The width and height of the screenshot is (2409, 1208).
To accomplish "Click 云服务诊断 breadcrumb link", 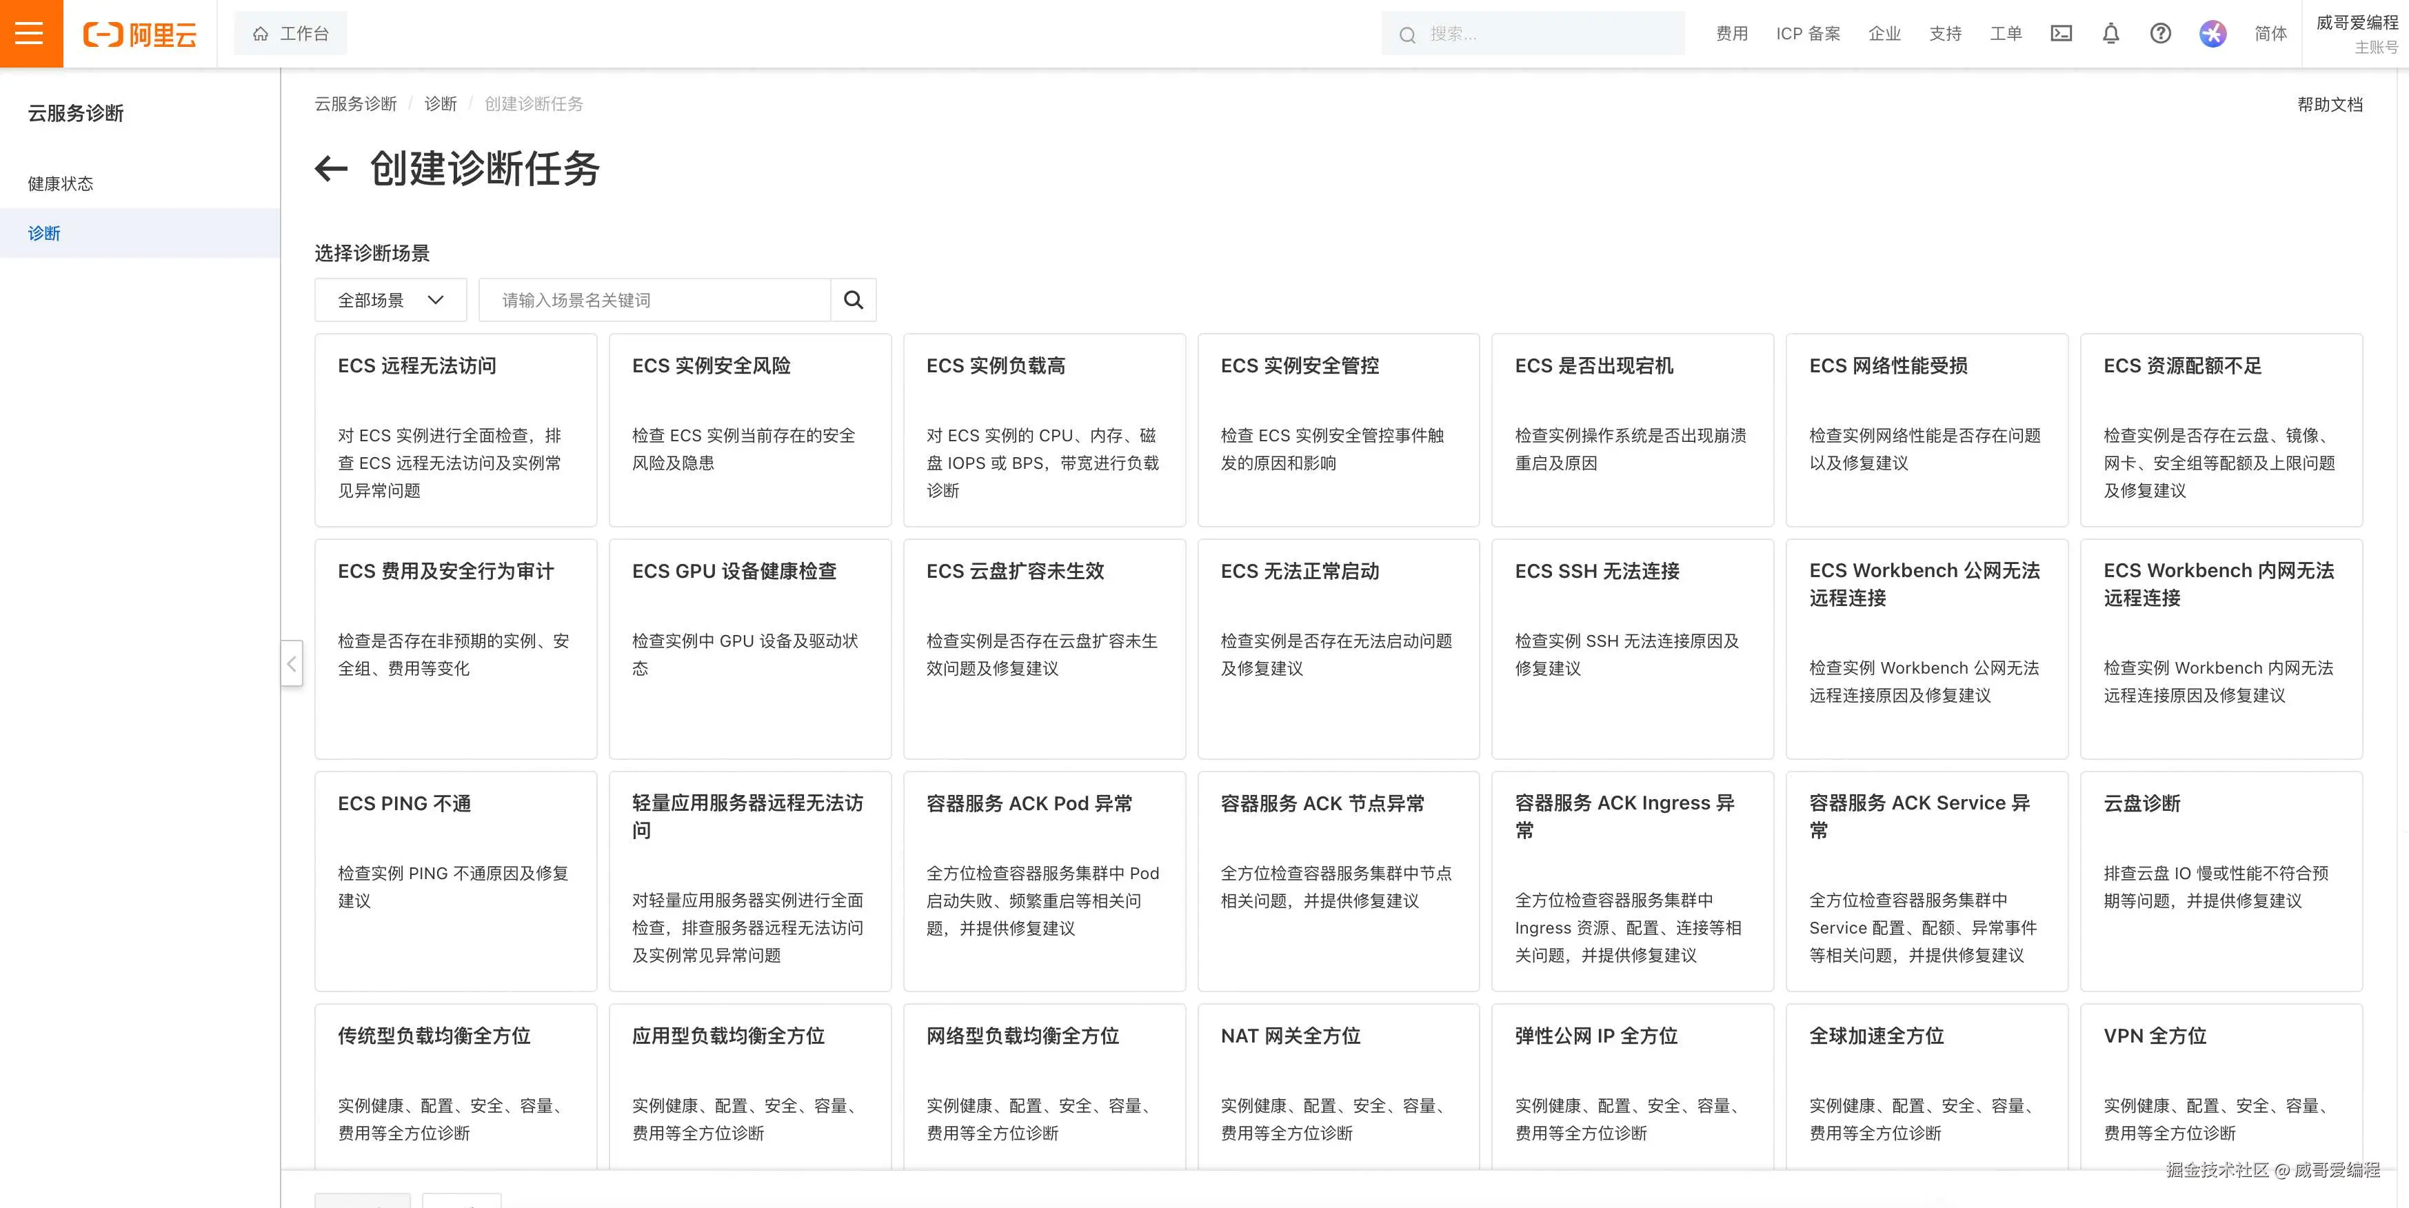I will click(x=355, y=104).
